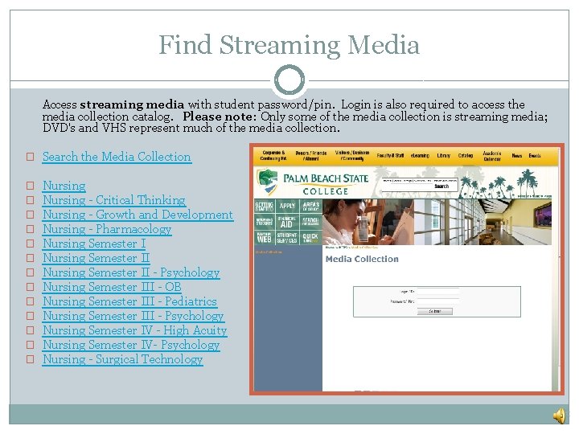Open Search the Media Collection link
This screenshot has height=434, width=579.
(x=117, y=157)
